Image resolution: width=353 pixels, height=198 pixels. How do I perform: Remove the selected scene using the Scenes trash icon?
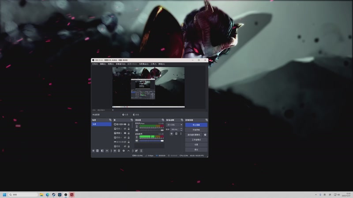(98, 151)
